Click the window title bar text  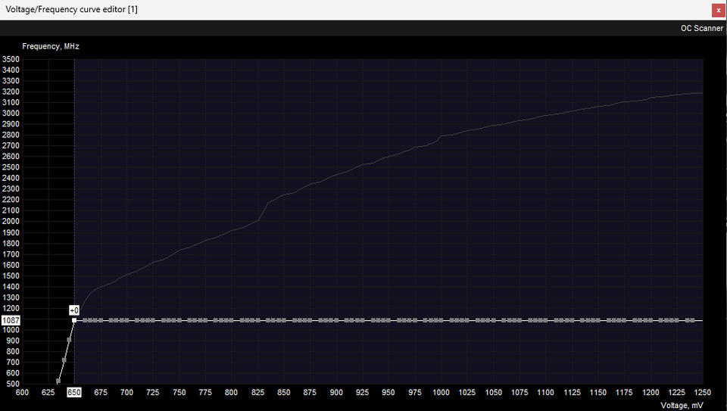tap(72, 10)
